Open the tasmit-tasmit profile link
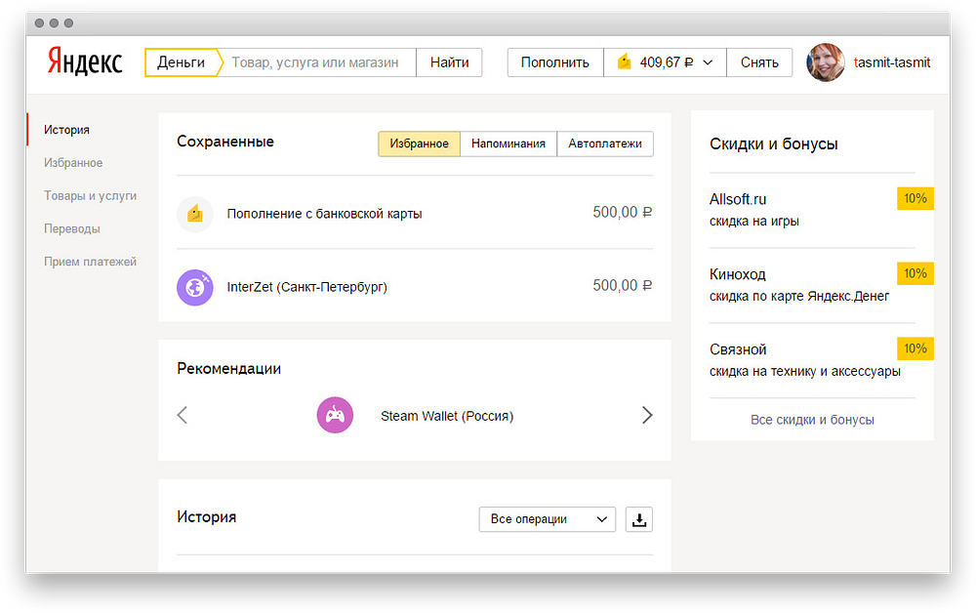This screenshot has height=613, width=976. (892, 62)
